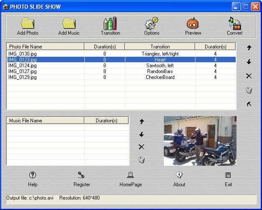The height and width of the screenshot is (210, 262).
Task: Click the Output file c:\photo.avi status text
Action: (30, 198)
